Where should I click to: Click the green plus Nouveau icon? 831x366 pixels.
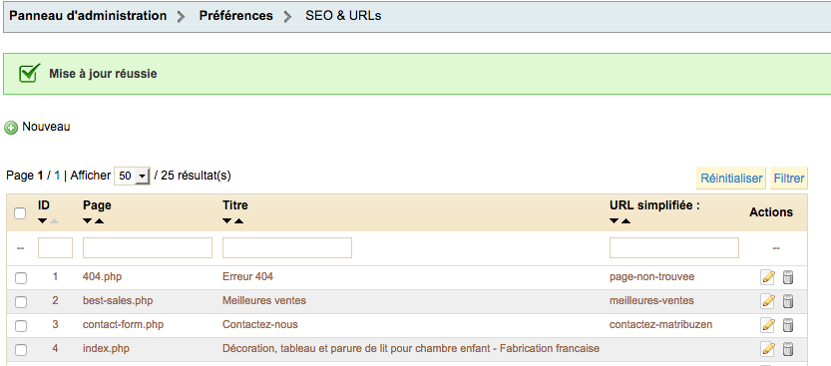tap(11, 128)
